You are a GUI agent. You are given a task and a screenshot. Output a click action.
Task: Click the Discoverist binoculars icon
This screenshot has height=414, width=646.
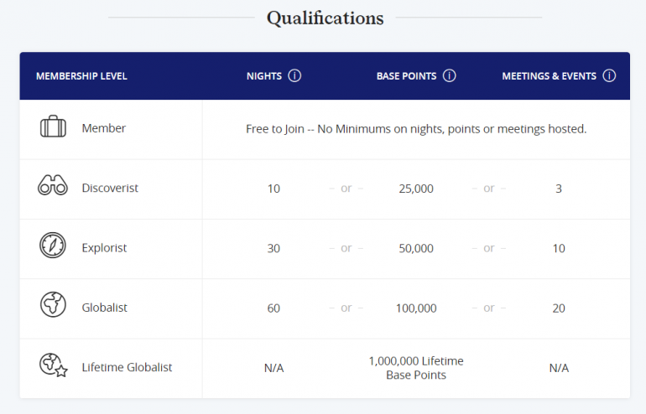53,188
